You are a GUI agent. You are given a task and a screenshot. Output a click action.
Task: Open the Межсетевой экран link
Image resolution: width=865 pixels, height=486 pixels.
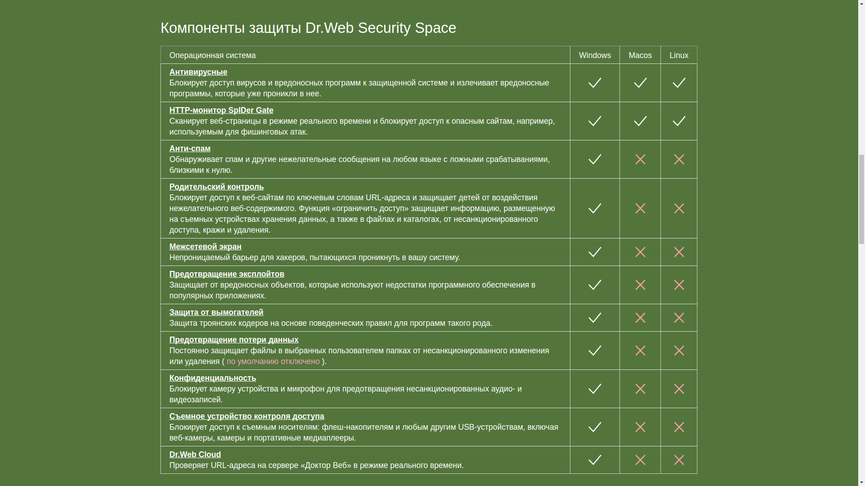pyautogui.click(x=205, y=247)
